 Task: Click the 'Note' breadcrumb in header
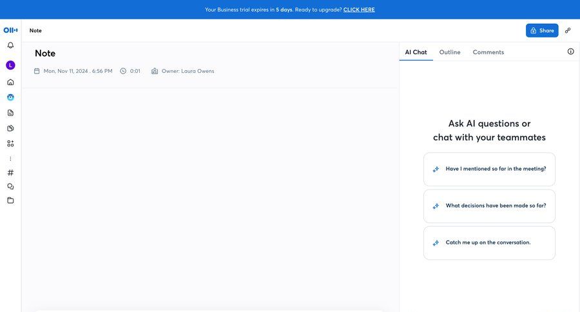coord(35,31)
